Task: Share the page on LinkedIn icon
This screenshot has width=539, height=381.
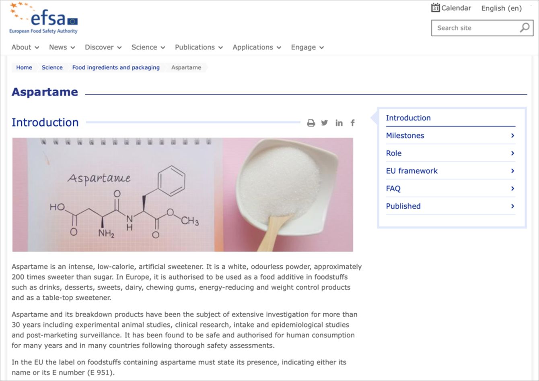Action: pyautogui.click(x=339, y=123)
